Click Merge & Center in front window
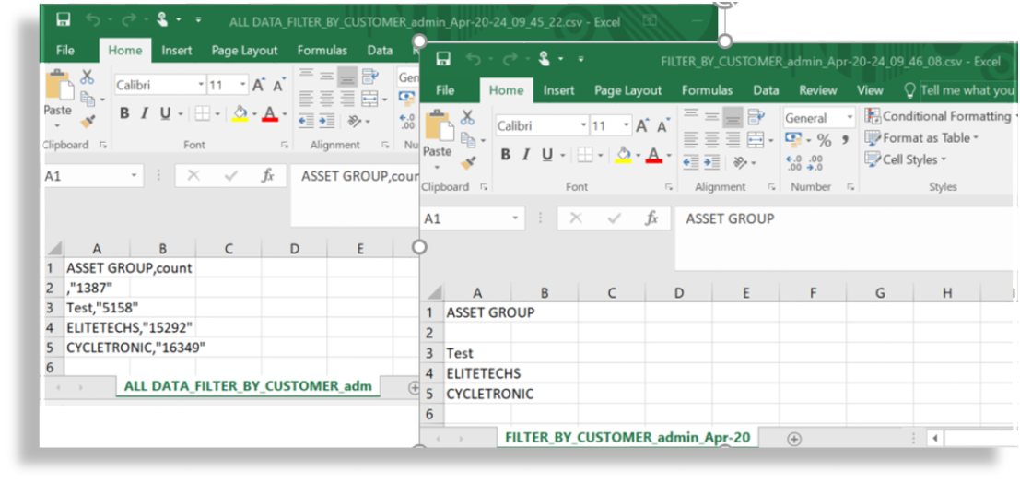1020x483 pixels. (756, 138)
